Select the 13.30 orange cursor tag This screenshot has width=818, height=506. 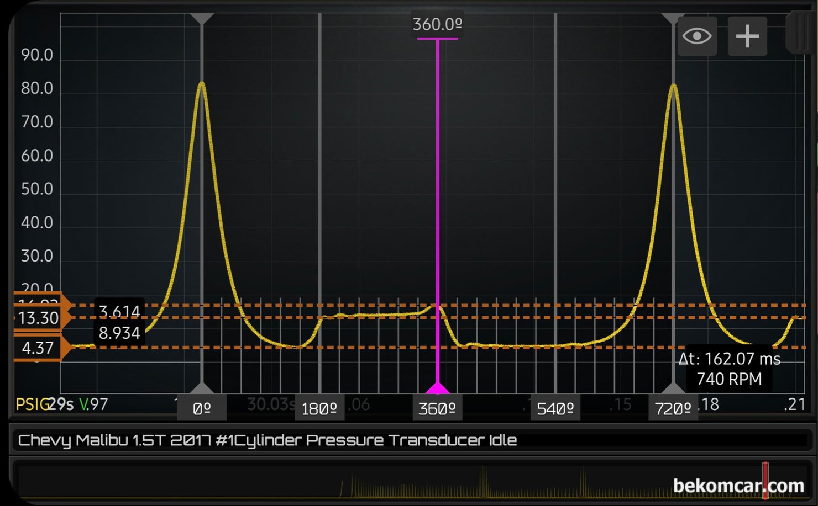(x=38, y=318)
